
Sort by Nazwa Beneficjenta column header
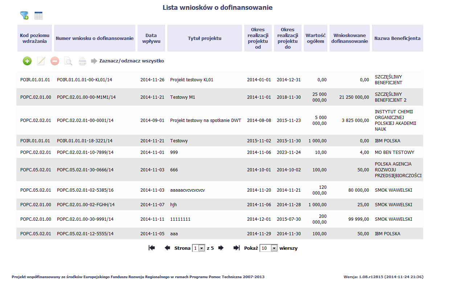tap(397, 38)
